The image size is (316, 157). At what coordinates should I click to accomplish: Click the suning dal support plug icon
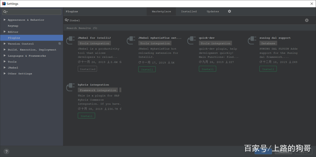(x=252, y=40)
